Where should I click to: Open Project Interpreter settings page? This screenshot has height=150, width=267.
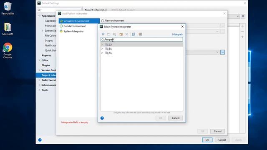pyautogui.click(x=46, y=75)
